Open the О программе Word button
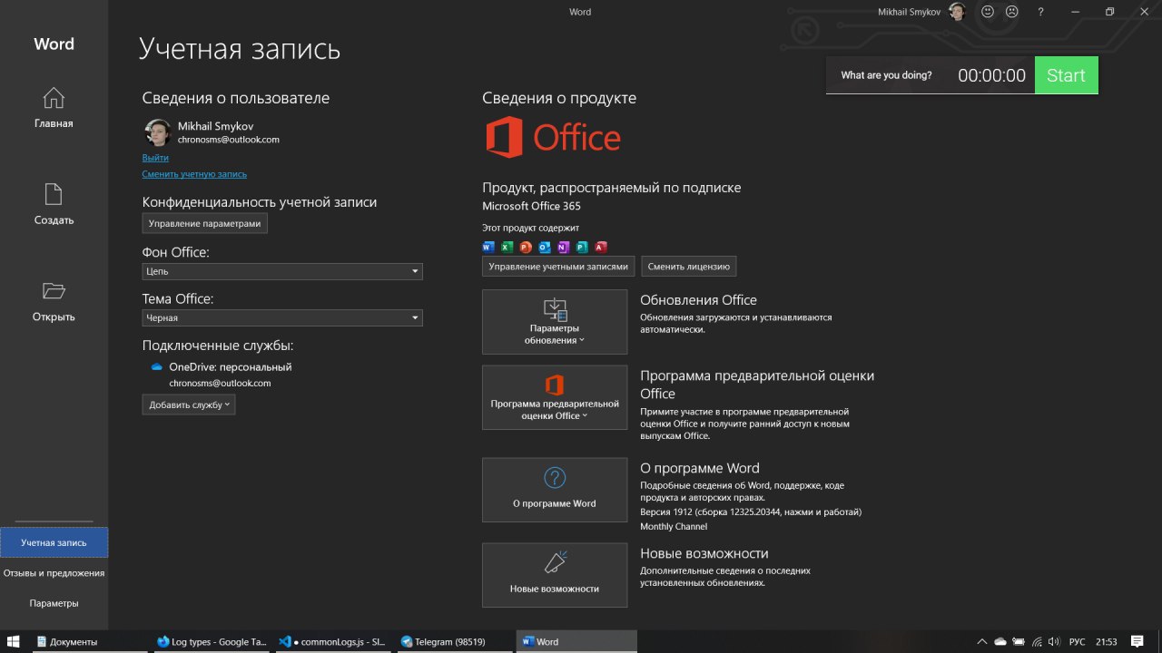 (x=555, y=490)
